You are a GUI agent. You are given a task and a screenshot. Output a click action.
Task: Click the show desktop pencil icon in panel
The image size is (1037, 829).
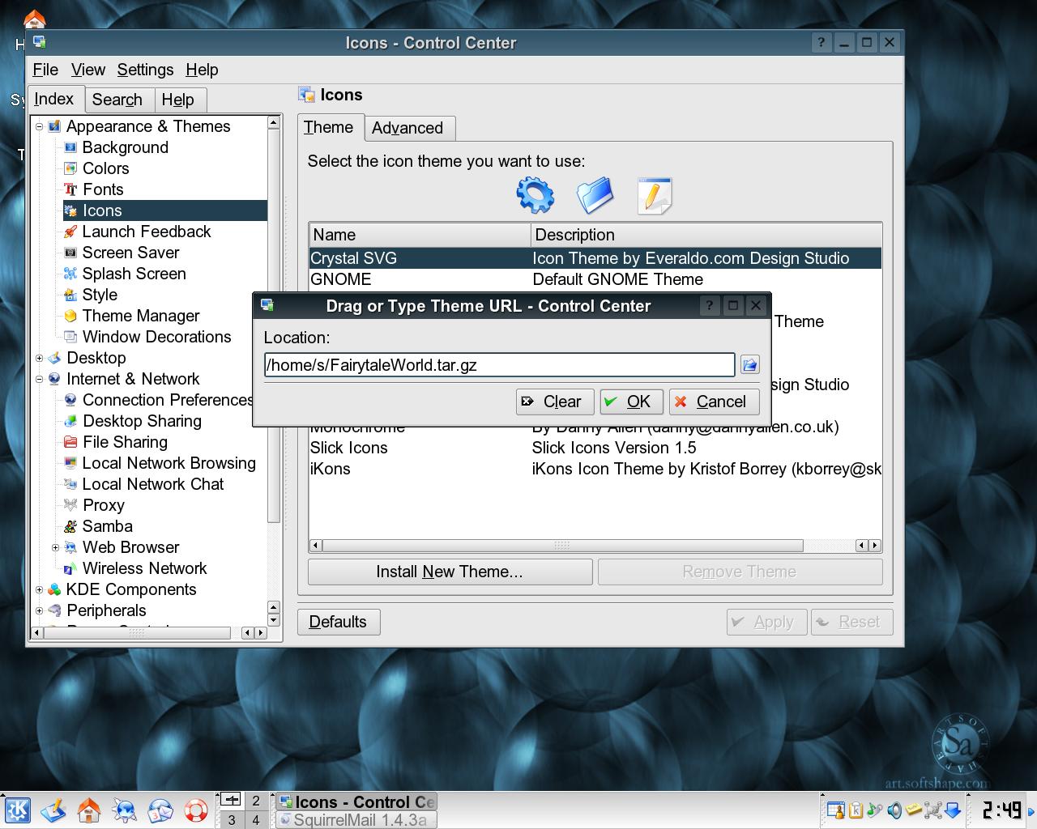53,810
